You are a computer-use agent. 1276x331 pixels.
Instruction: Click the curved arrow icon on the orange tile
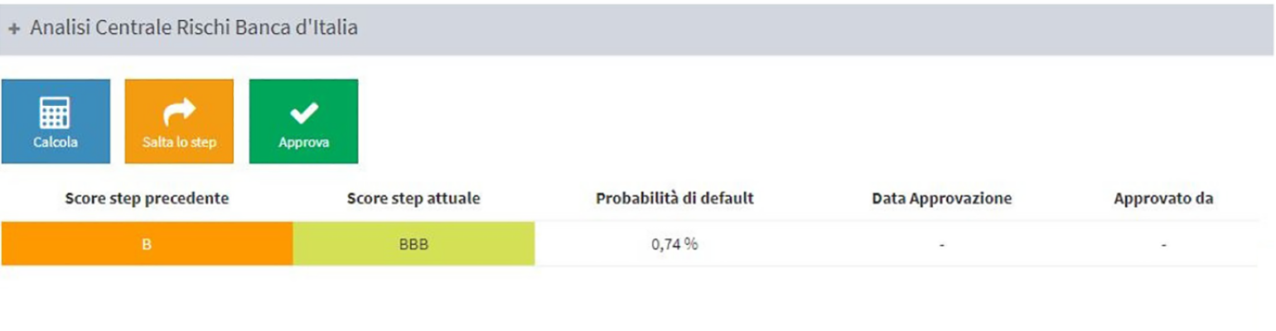pyautogui.click(x=180, y=113)
